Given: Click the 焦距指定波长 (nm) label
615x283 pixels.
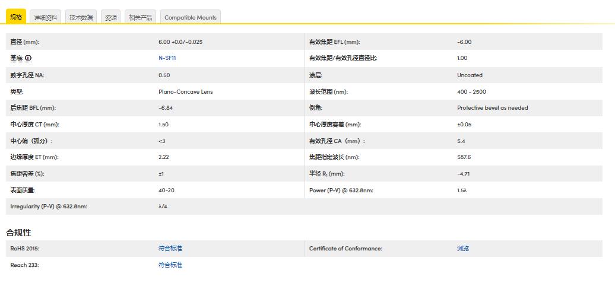Looking at the screenshot, I should 334,157.
